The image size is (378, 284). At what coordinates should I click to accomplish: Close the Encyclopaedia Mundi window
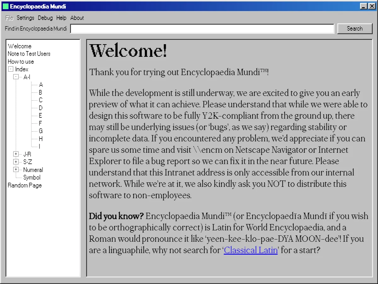click(x=372, y=6)
